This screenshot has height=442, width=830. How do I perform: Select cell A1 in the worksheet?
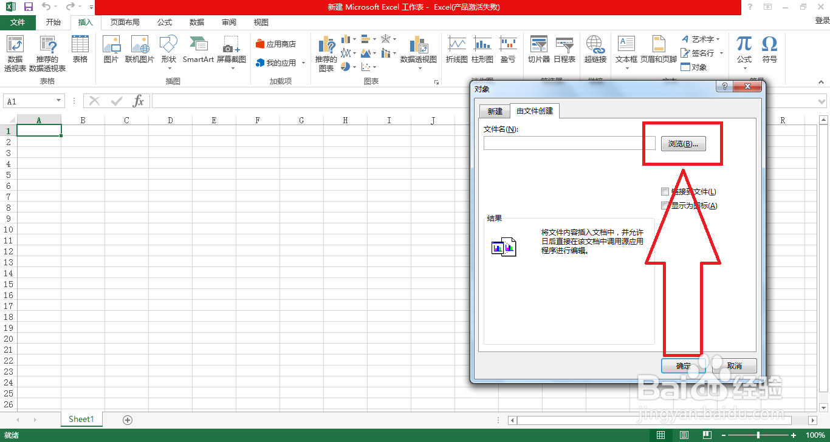tap(39, 131)
